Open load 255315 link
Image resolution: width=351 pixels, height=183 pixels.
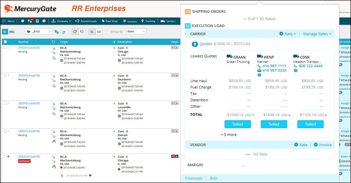point(29,103)
